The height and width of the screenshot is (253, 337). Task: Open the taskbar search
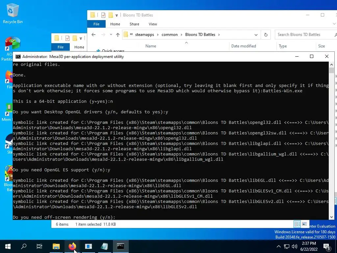tap(24, 246)
